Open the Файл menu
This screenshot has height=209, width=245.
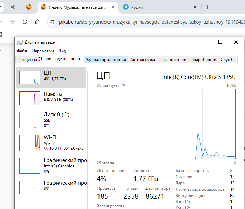pos(22,51)
